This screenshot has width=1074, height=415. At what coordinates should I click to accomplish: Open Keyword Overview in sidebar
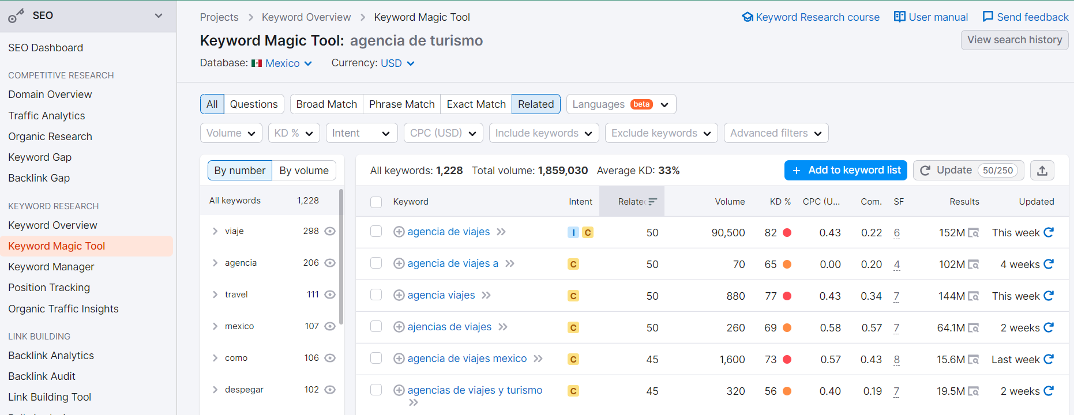click(52, 225)
